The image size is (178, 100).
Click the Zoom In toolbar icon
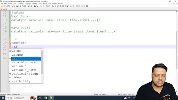[41, 6]
